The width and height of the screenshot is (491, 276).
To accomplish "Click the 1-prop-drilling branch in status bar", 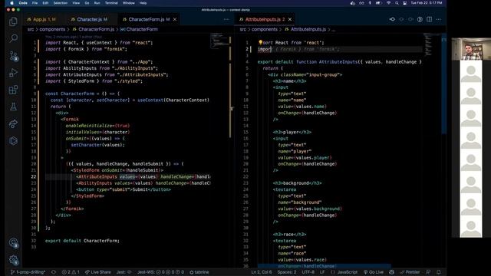I will tap(28, 272).
